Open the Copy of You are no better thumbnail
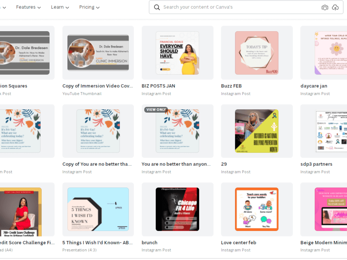This screenshot has height=260, width=347. tap(98, 131)
